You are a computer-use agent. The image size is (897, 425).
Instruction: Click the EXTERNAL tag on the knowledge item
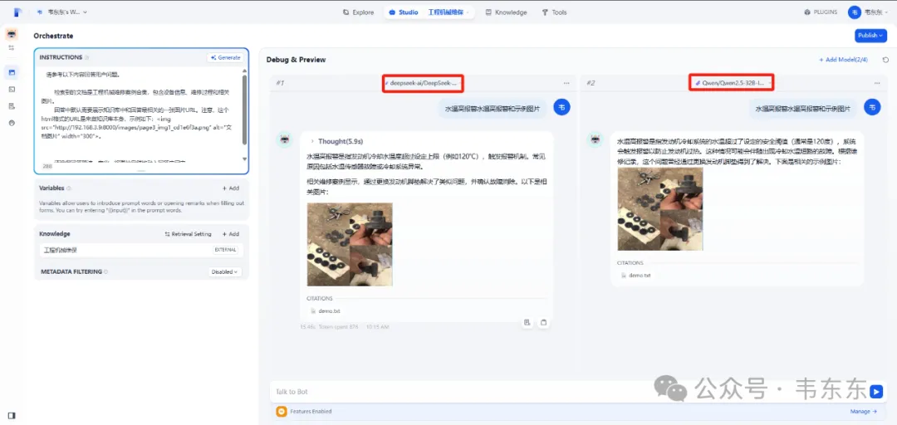[x=226, y=250]
